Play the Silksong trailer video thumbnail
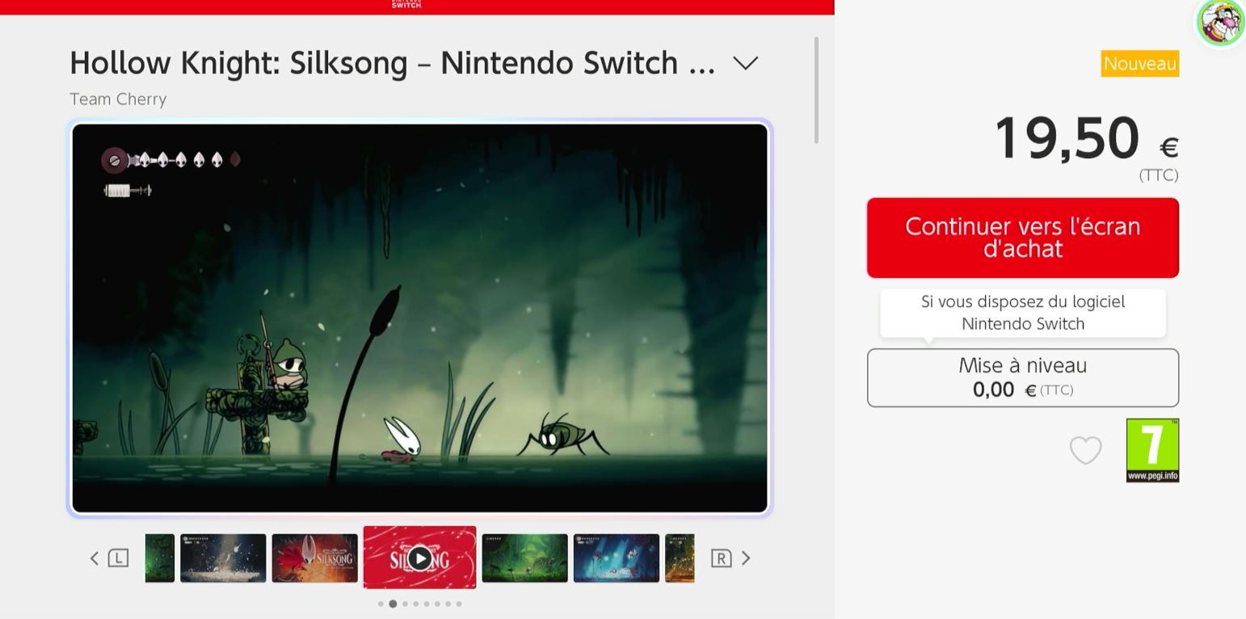 419,558
